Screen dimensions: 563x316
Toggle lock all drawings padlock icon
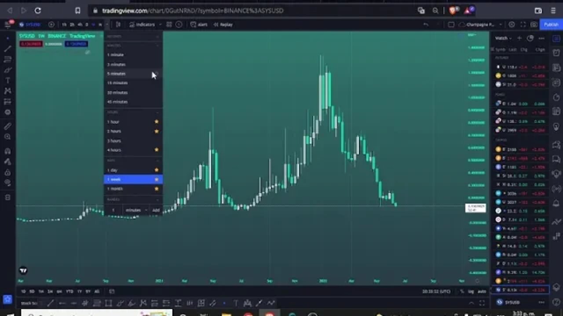click(x=7, y=172)
